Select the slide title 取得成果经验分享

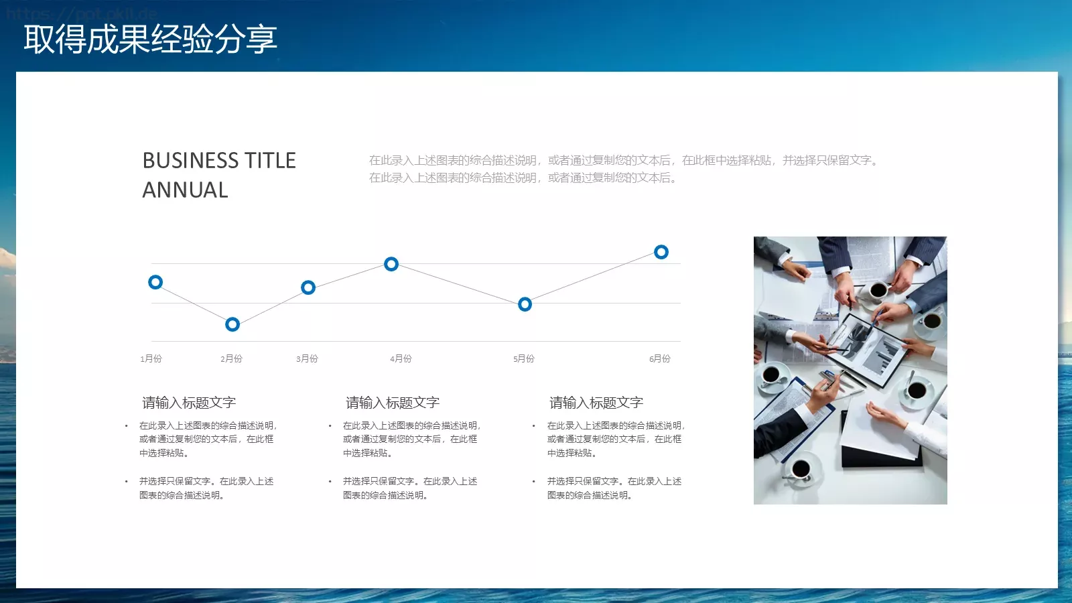(x=151, y=39)
